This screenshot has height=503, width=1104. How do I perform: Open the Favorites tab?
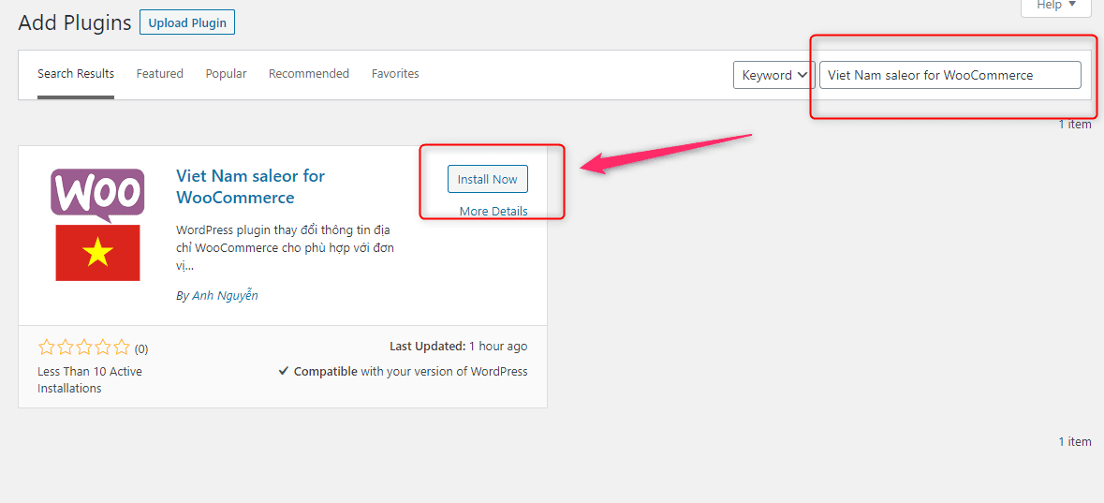pos(395,73)
